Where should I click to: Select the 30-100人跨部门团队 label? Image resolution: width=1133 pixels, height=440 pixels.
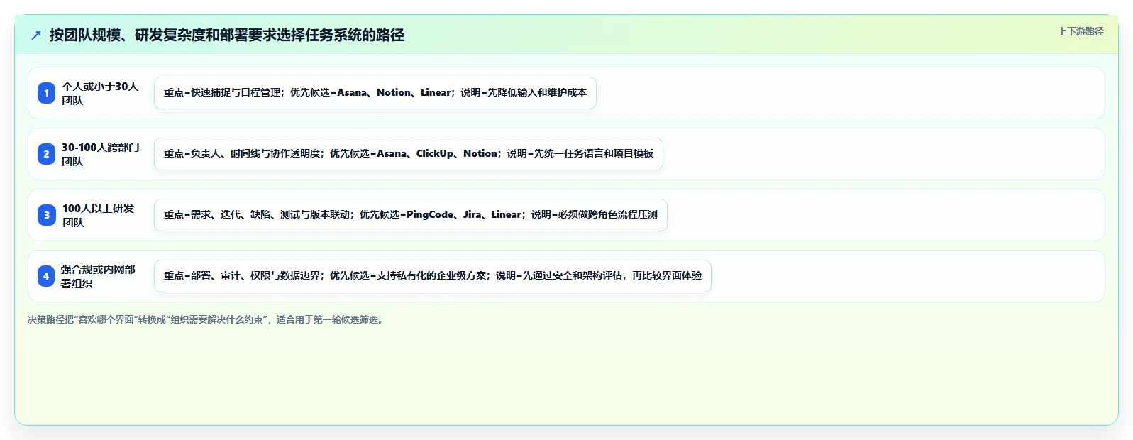tap(101, 154)
